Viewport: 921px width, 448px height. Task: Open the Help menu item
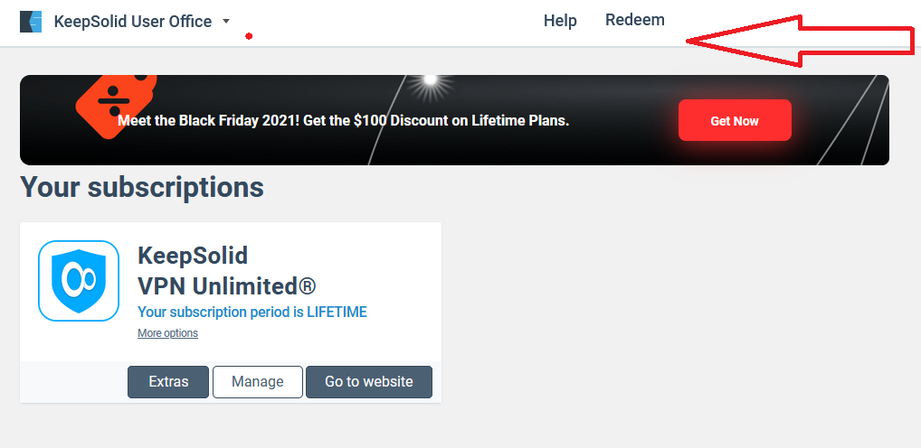coord(560,21)
